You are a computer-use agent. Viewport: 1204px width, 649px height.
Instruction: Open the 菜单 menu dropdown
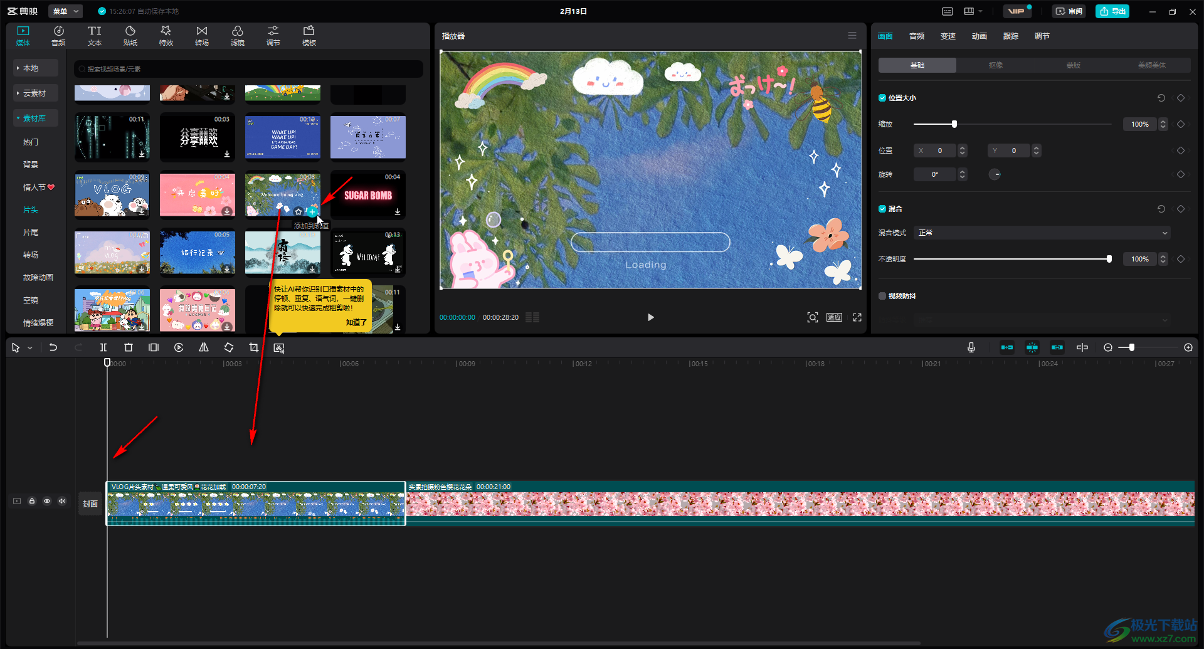point(65,11)
